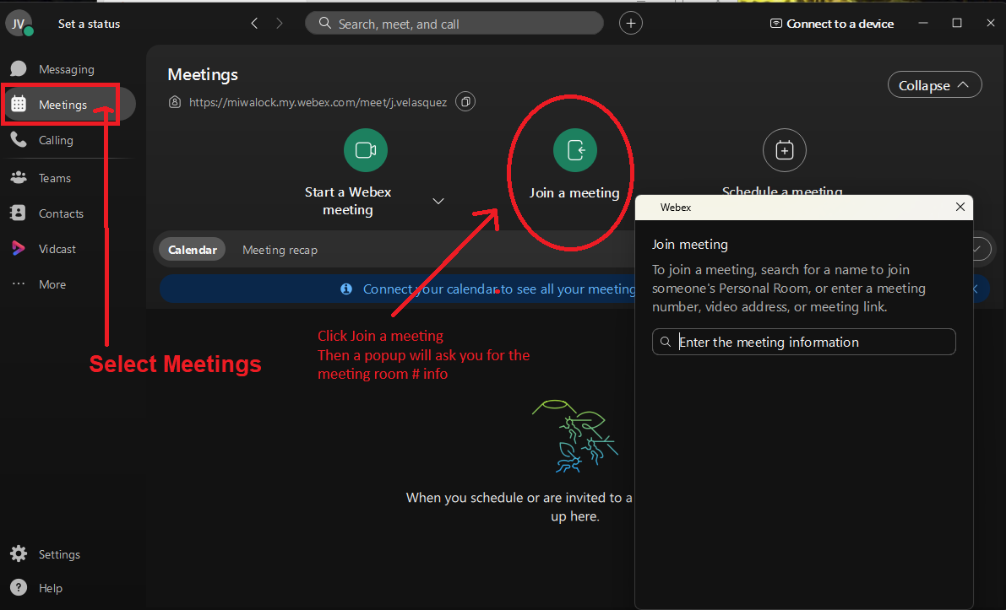This screenshot has height=610, width=1006.
Task: Expand the More sidebar menu
Action: tap(52, 284)
